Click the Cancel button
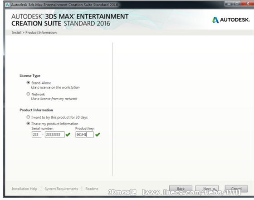The width and height of the screenshot is (254, 200). coord(236,189)
